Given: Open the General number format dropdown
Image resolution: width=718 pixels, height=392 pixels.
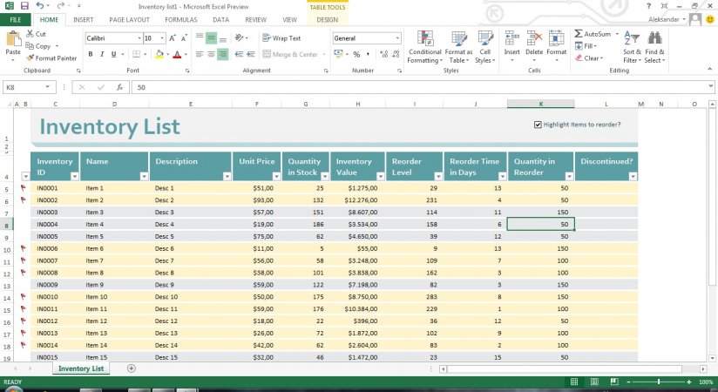Looking at the screenshot, I should 397,38.
